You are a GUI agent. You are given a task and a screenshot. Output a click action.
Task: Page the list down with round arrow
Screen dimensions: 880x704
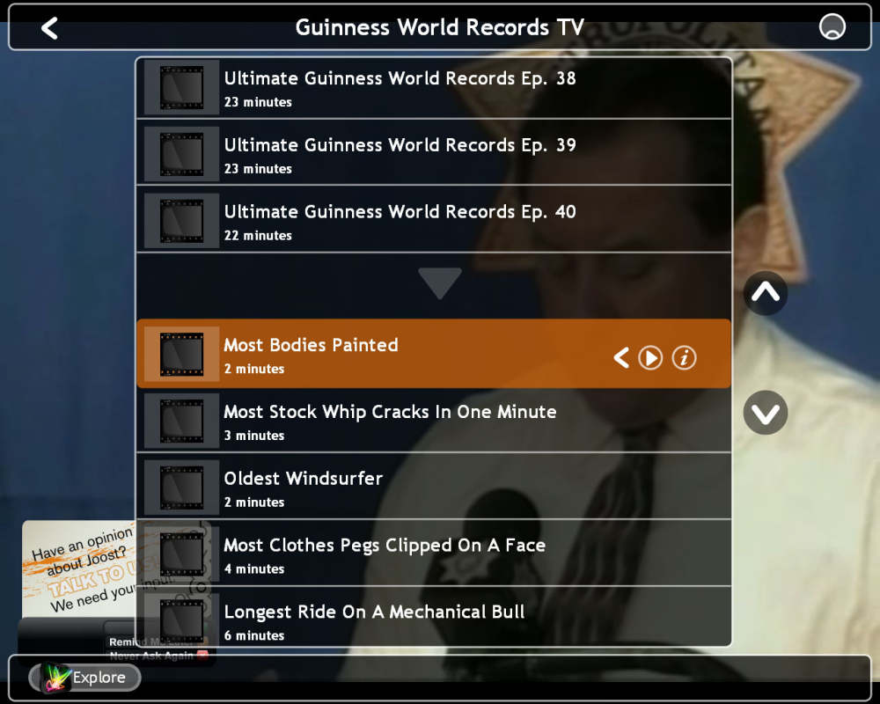click(x=766, y=413)
